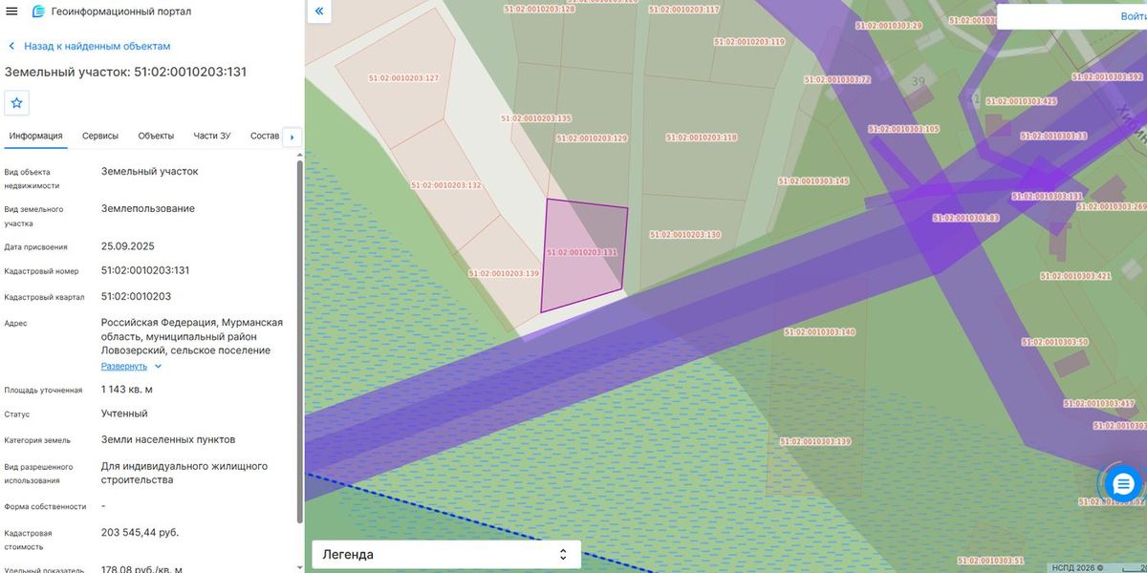Click the cadastral cost 203 545,44 руб.
Image resolution: width=1147 pixels, height=573 pixels.
(x=140, y=532)
